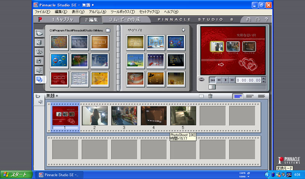The height and width of the screenshot is (179, 305).
Task: Select clip 3 in the storyboard
Action: (x=124, y=116)
